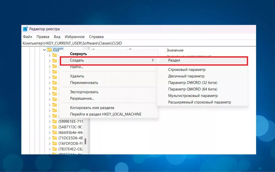Select the {71DCE5D6-4B key folder icon
Viewport: 275px width, 172px height.
(54, 138)
